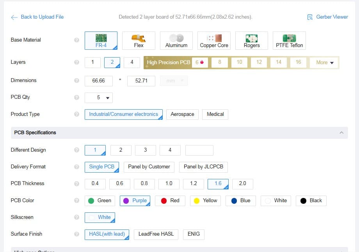This screenshot has height=252, width=359.
Task: Set PCB thickness to 1.2
Action: pos(194,184)
